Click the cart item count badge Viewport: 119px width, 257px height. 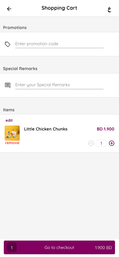12,247
